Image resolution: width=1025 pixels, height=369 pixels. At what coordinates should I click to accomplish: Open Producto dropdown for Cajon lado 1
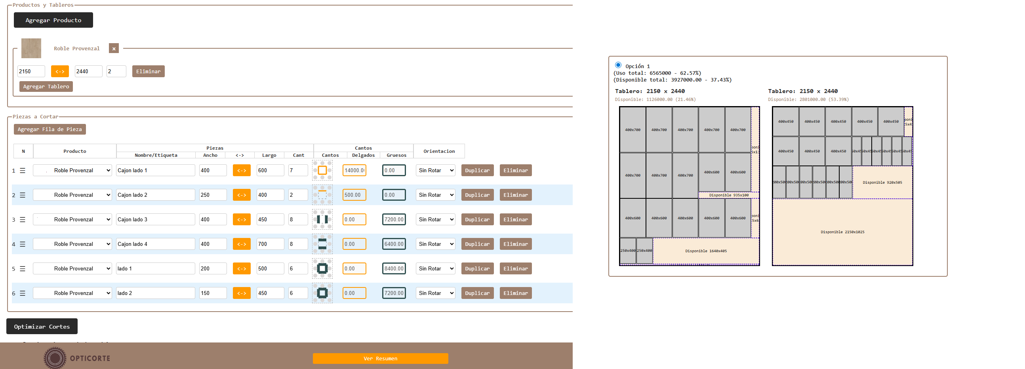pyautogui.click(x=72, y=171)
